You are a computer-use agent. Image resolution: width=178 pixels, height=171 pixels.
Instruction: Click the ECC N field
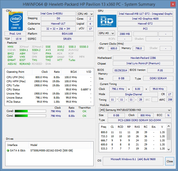[x=168, y=115]
